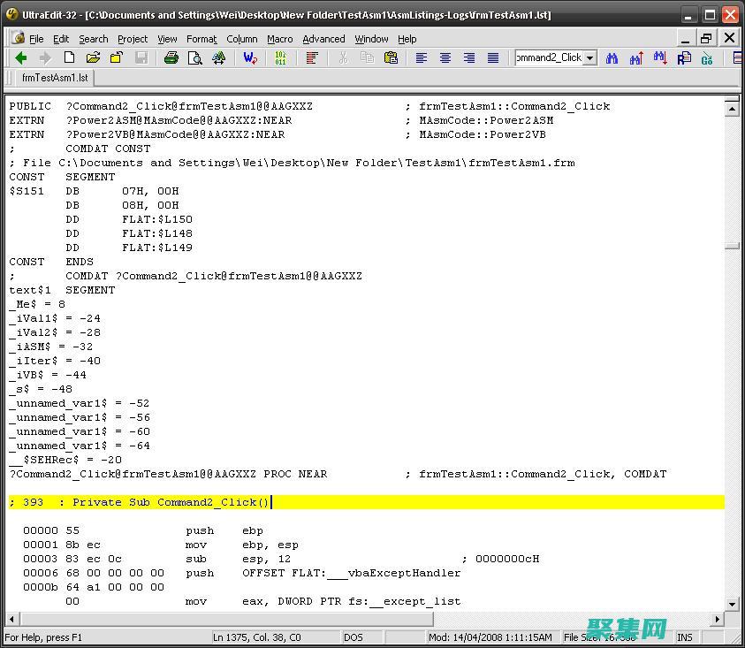Find next occurrence with the down-arrow binoculars icon
The image size is (745, 648).
pos(661,57)
